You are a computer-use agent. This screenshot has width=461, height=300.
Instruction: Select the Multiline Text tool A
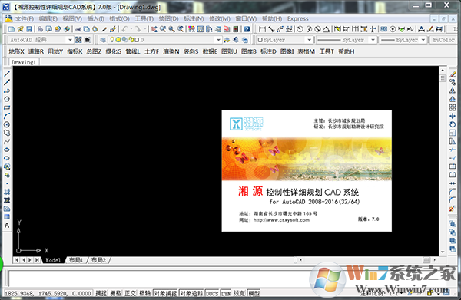(7, 226)
